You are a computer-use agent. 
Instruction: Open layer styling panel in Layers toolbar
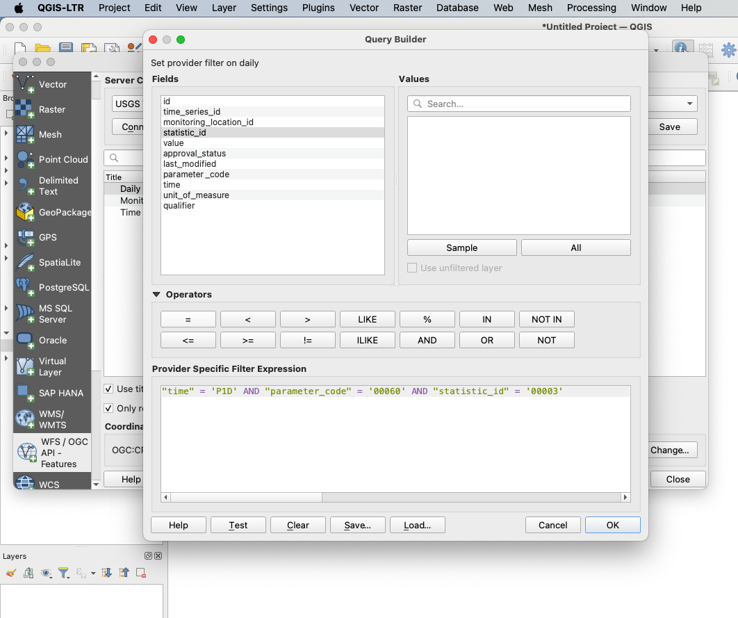pyautogui.click(x=11, y=573)
